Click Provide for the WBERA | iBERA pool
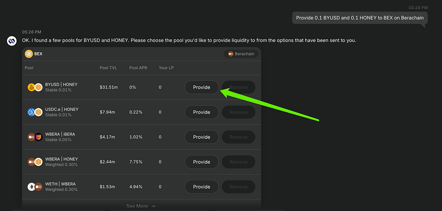442x211 pixels. [x=202, y=137]
